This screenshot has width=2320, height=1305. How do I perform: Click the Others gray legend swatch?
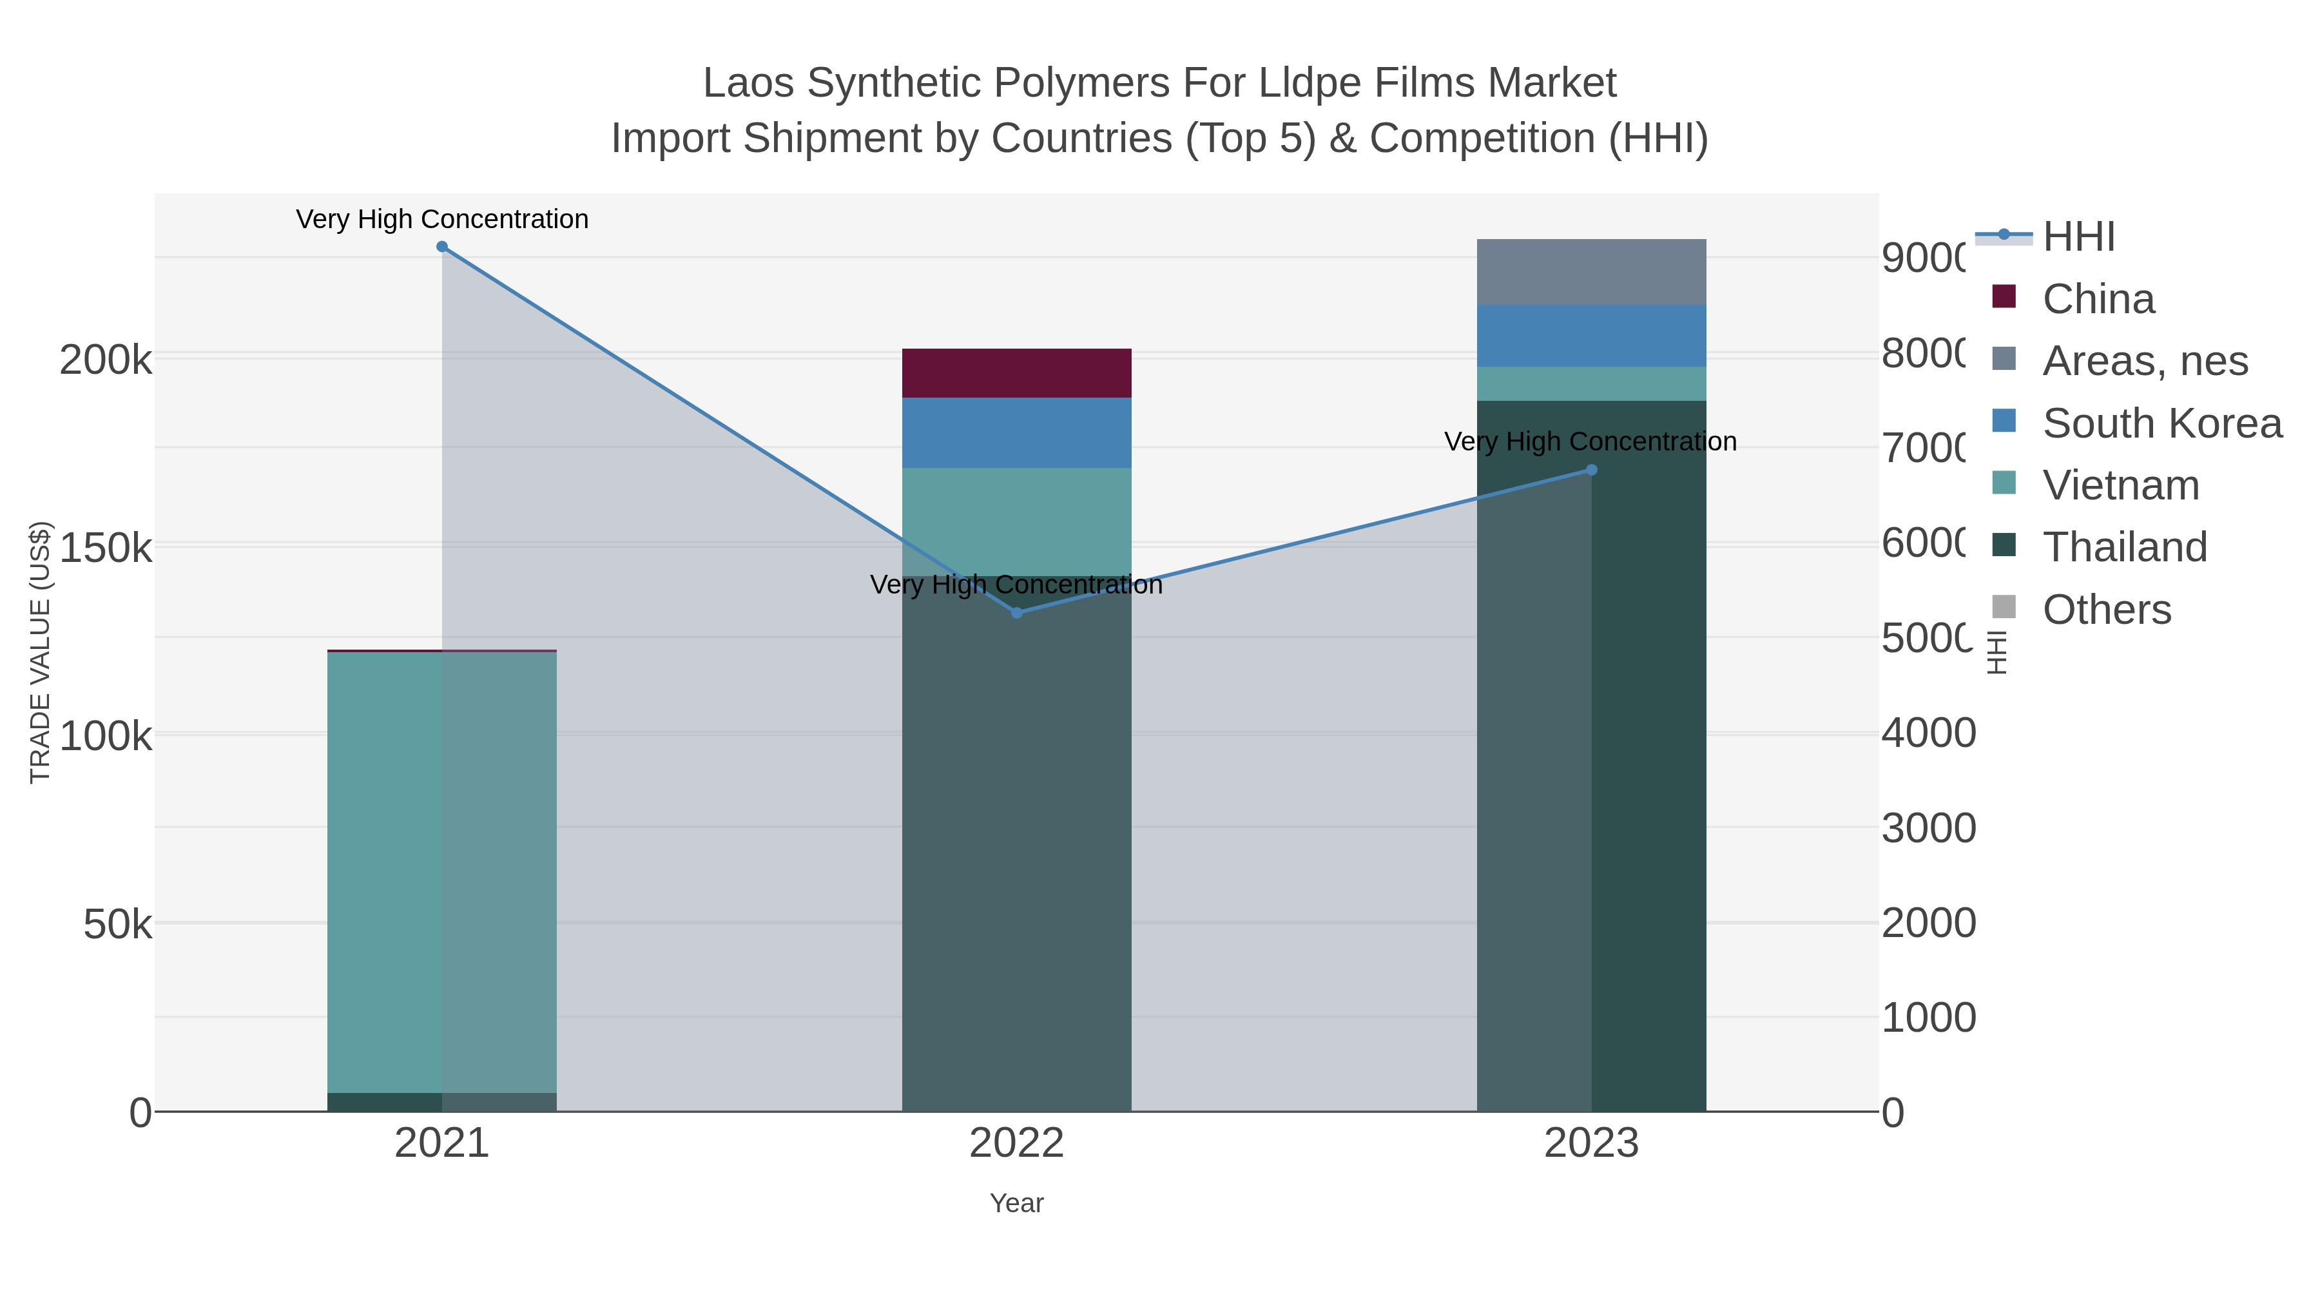2004,607
